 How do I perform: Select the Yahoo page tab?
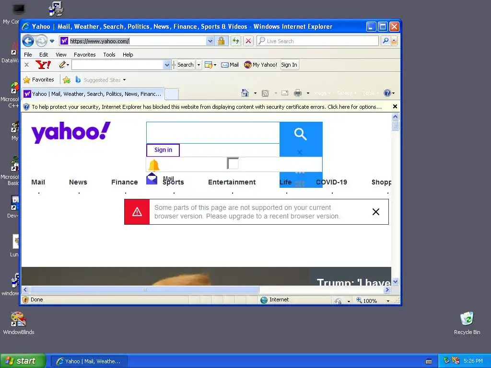[93, 94]
